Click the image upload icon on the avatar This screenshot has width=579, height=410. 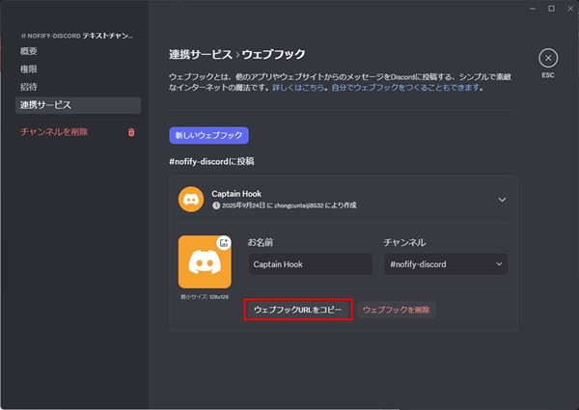pos(224,243)
